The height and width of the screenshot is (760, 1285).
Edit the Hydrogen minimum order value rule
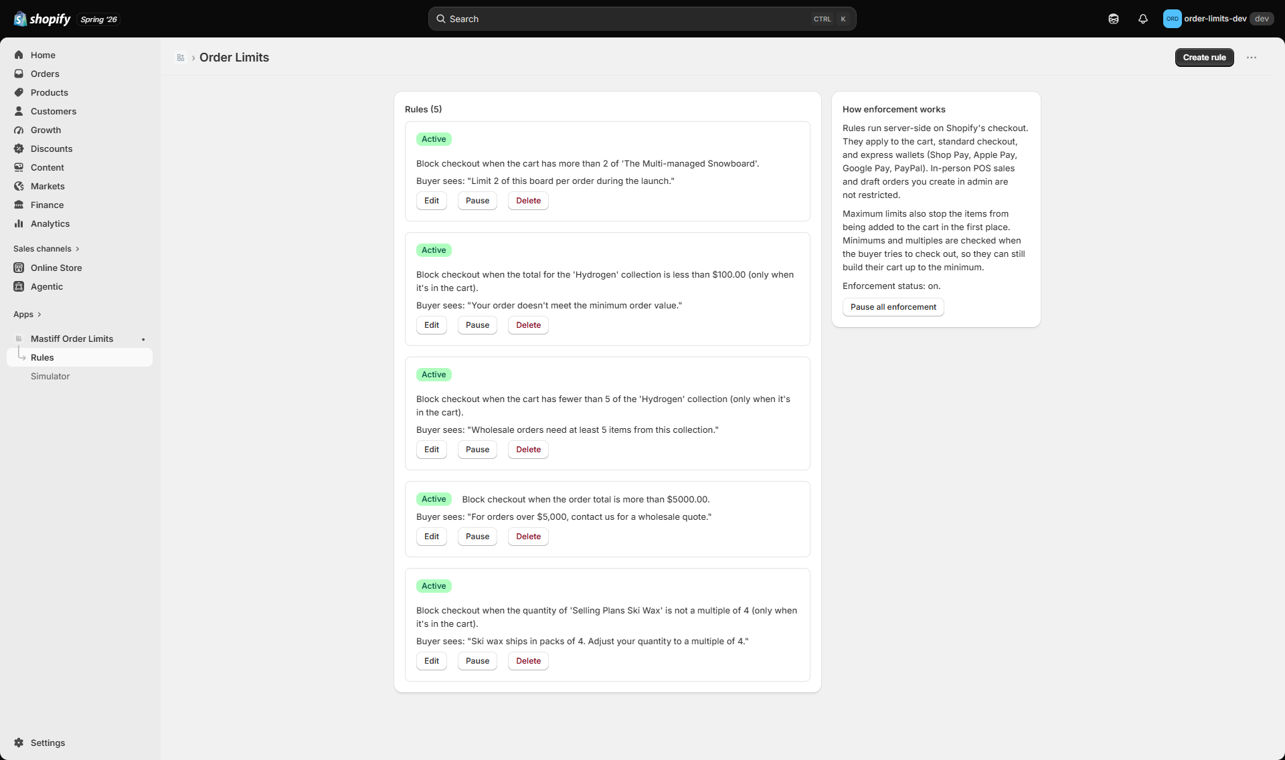tap(432, 325)
